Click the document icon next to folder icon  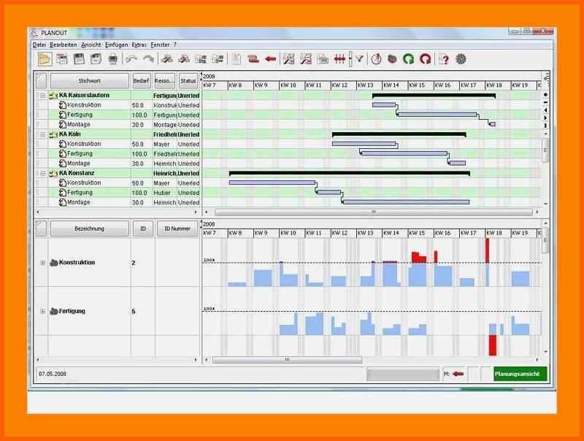pos(62,59)
